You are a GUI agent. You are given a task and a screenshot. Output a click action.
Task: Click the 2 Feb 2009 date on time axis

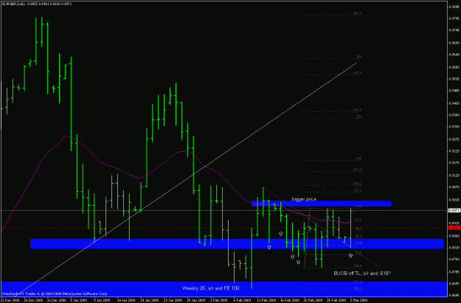pos(219,300)
